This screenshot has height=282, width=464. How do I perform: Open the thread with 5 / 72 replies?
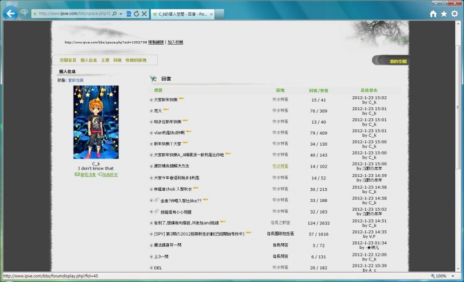pyautogui.click(x=168, y=245)
